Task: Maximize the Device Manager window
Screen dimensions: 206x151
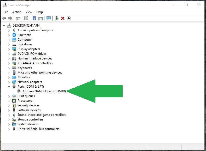Action: pos(186,5)
